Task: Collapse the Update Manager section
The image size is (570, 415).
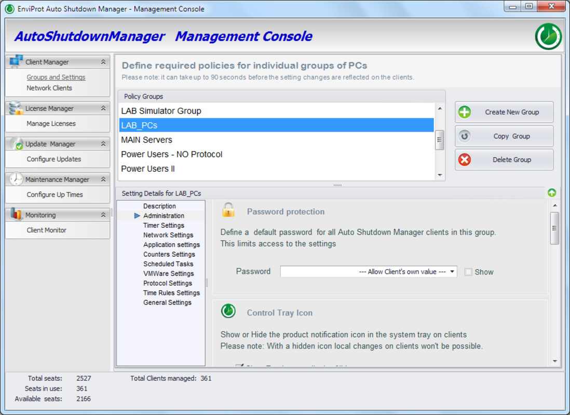Action: click(103, 144)
